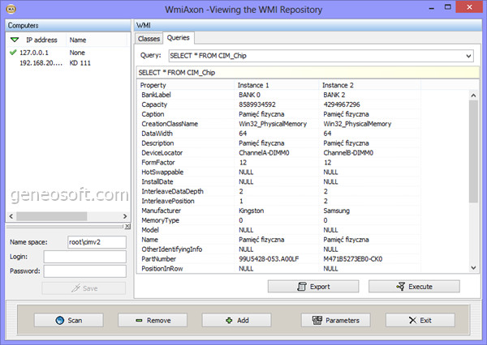Select the CreationClassName property
This screenshot has width=487, height=345.
(x=170, y=124)
